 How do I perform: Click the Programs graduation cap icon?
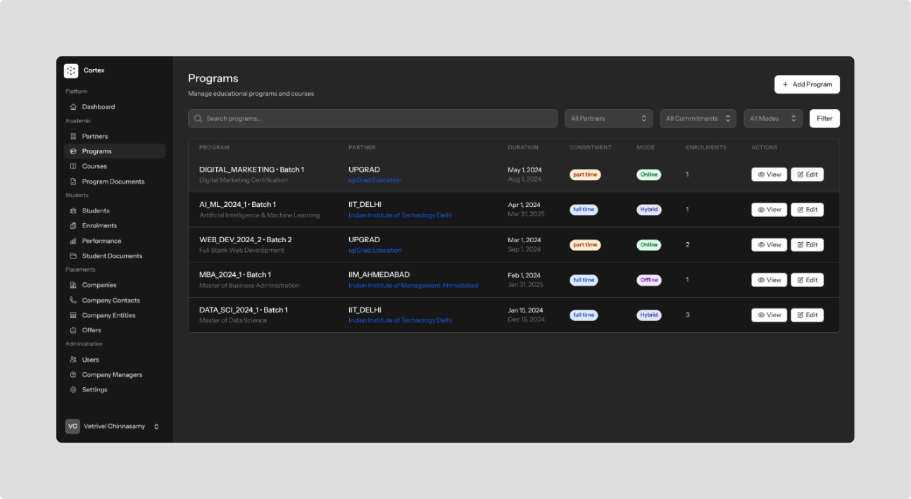point(73,151)
